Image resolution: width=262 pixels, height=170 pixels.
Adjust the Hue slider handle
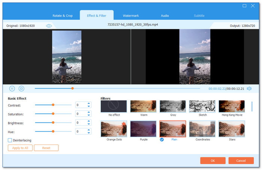(53, 131)
